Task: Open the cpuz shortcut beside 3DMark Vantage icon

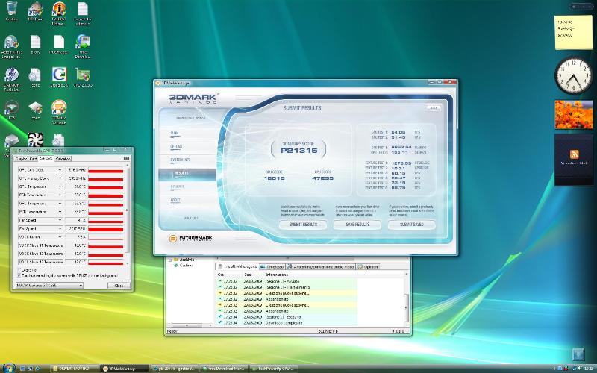Action: [35, 110]
